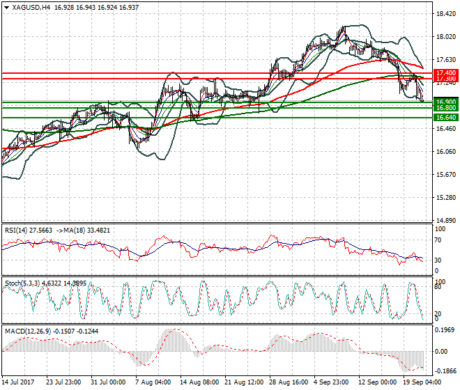This screenshot has width=460, height=390.
Task: Select the 14 Aug 08:00 time label
Action: (199, 382)
